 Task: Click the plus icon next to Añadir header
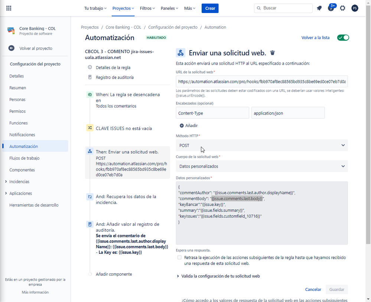click(182, 126)
